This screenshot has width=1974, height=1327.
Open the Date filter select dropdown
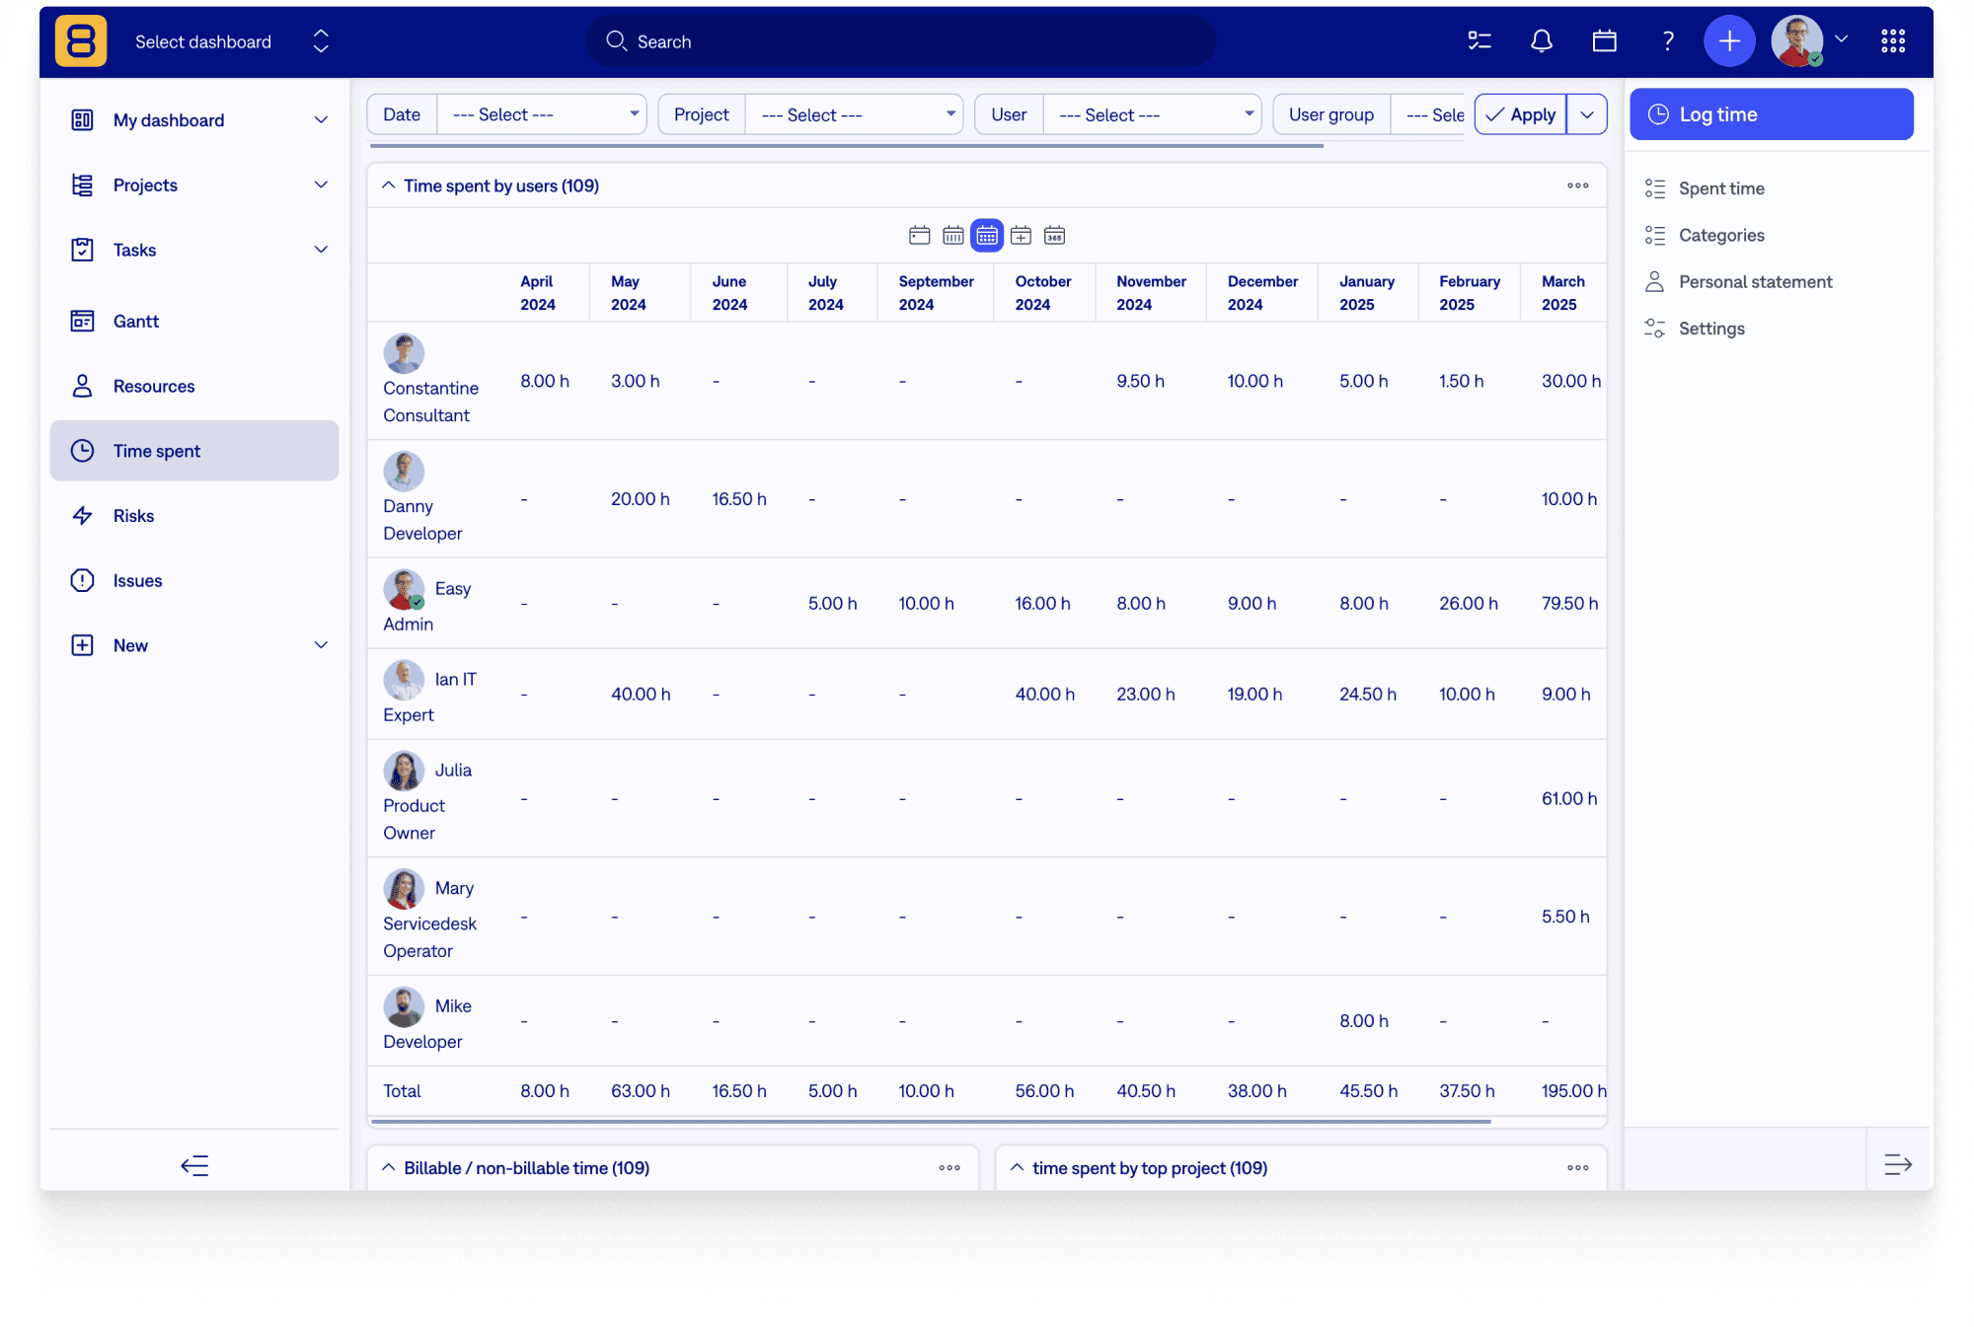(x=542, y=114)
